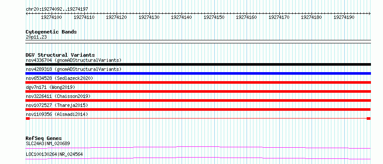
Task: Click the left red end block of nsv1109356
Action: click(x=28, y=118)
